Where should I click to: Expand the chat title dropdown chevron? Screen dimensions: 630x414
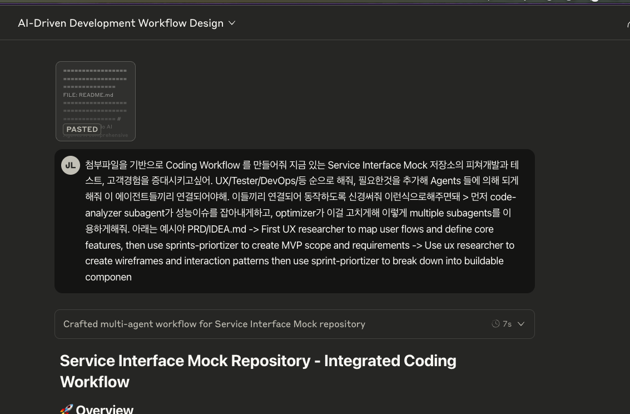tap(232, 23)
